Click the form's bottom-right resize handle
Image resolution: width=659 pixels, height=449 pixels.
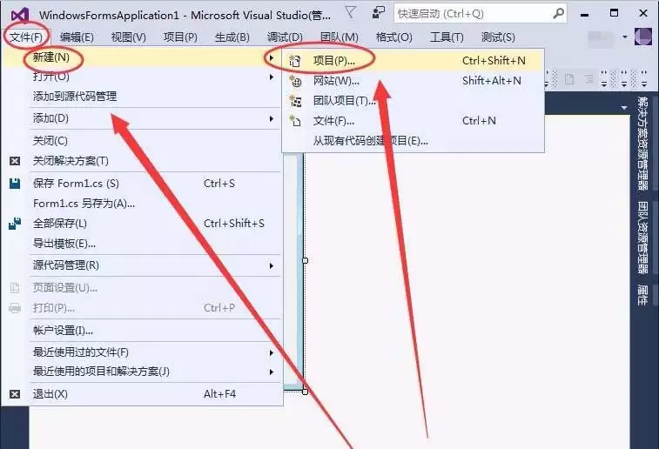[x=305, y=391]
